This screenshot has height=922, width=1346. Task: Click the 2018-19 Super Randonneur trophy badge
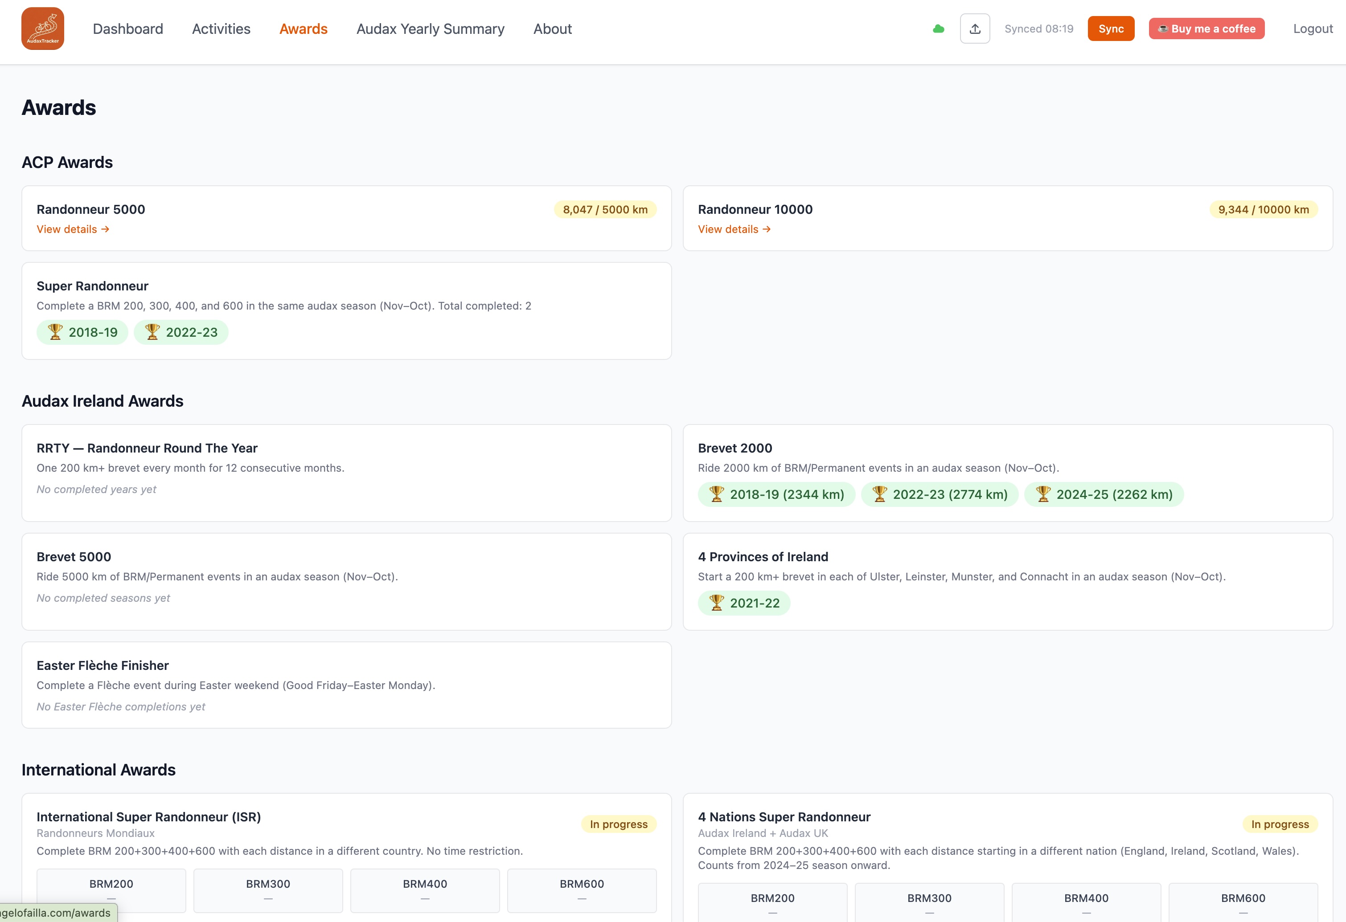tap(82, 332)
